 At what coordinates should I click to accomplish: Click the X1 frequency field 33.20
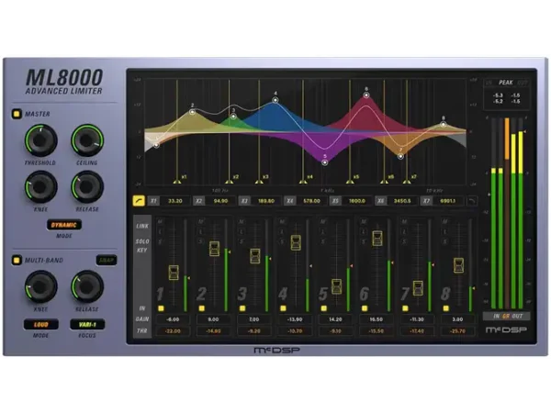(175, 201)
